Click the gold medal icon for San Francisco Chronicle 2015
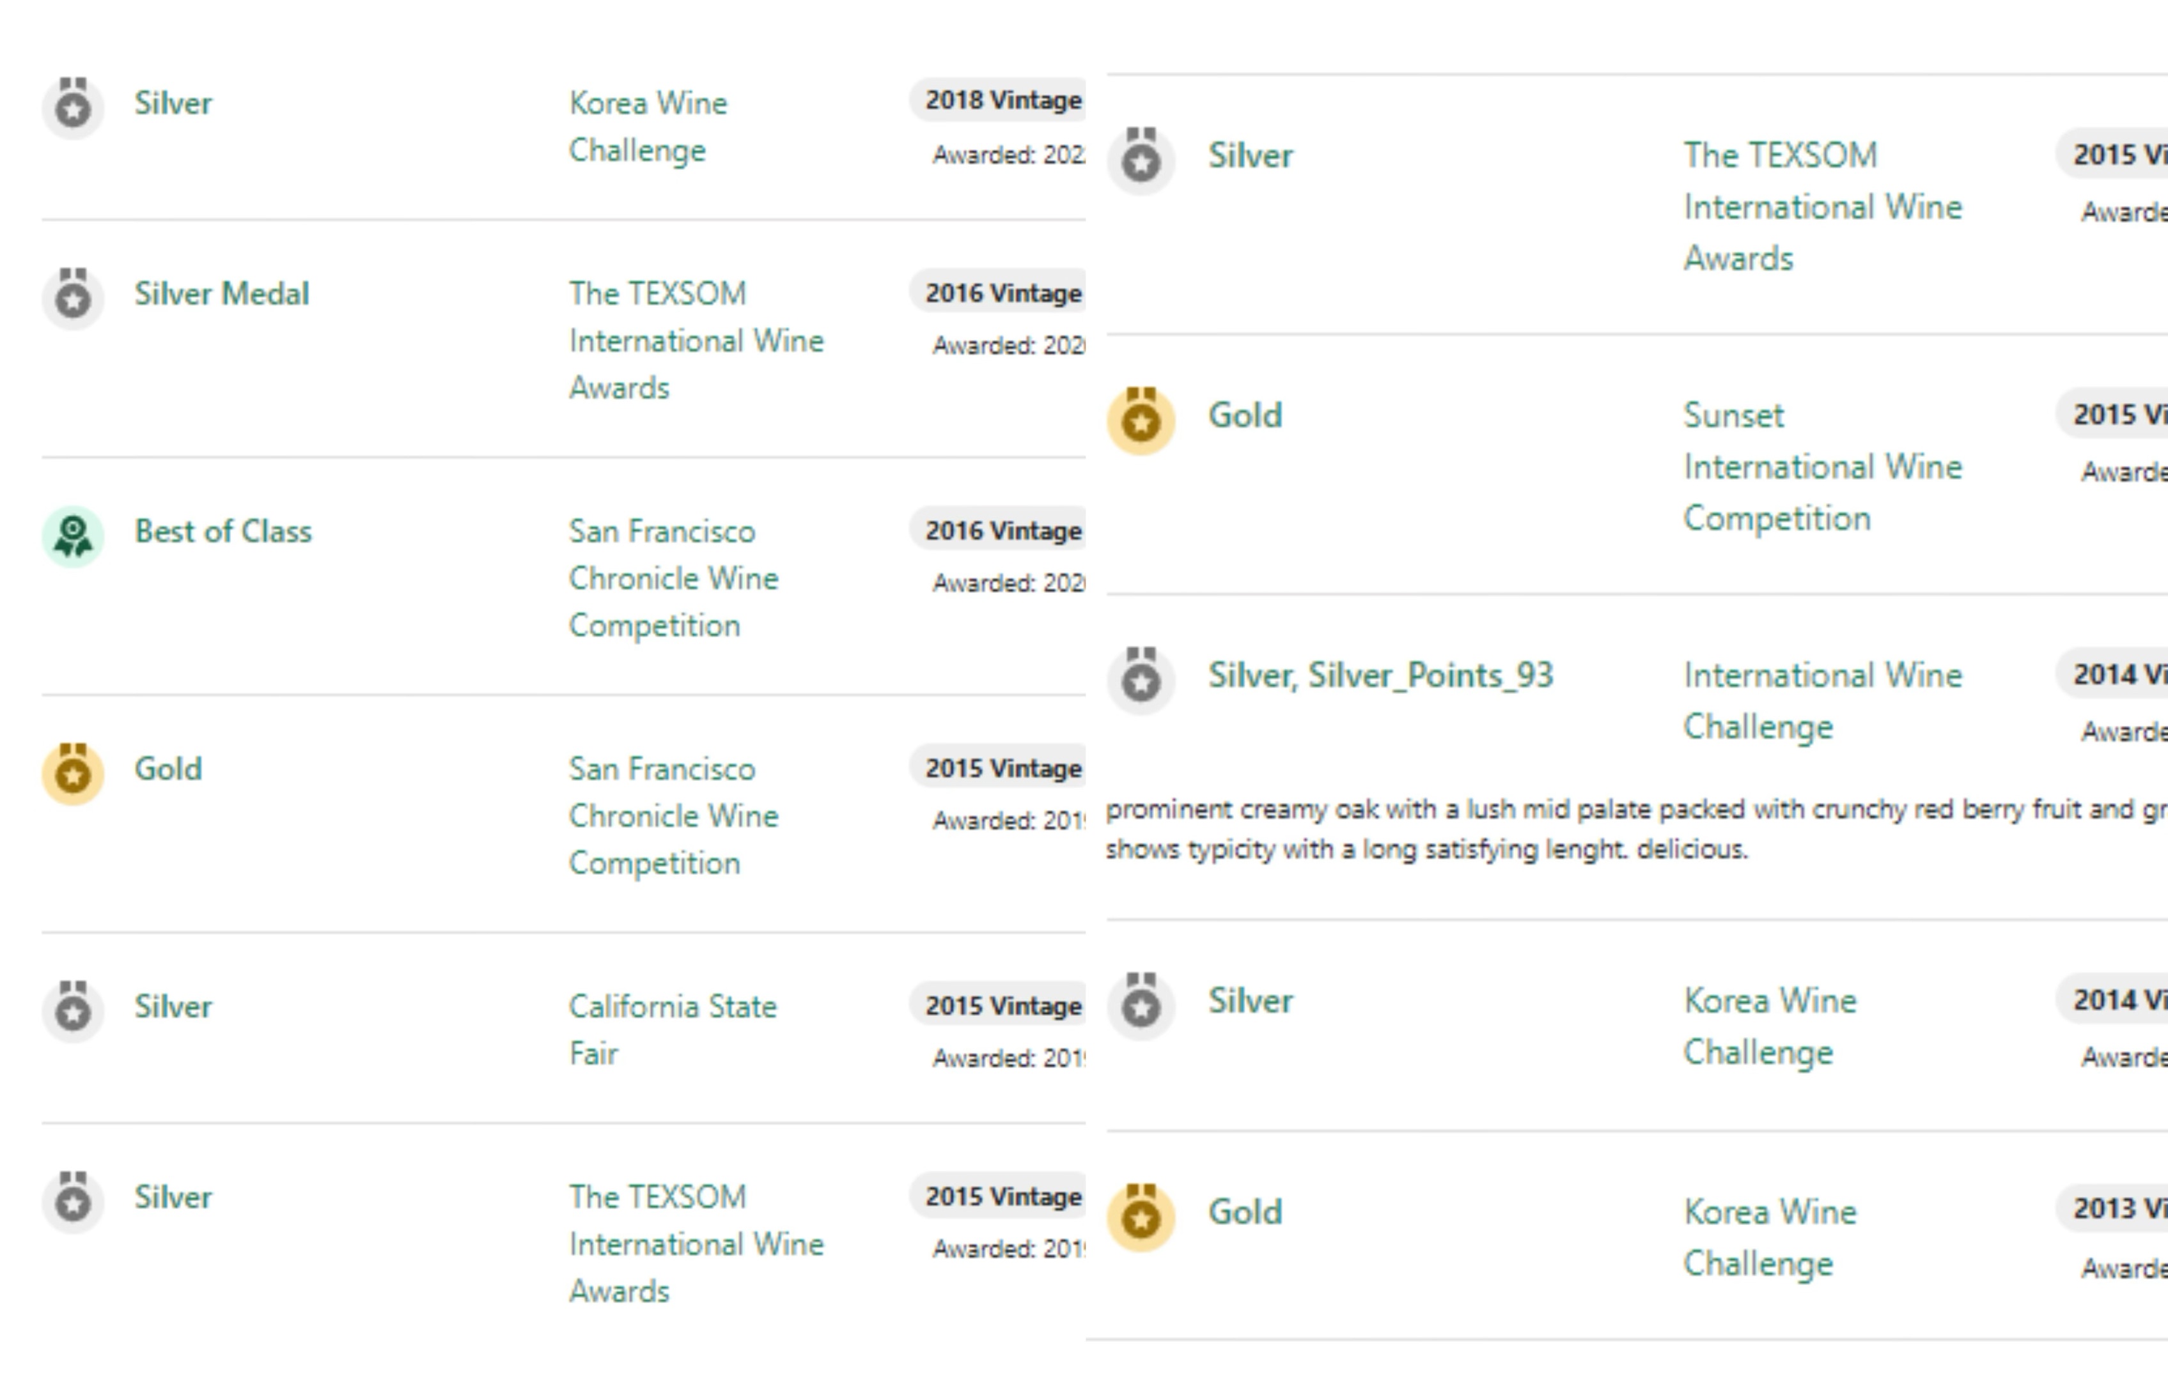This screenshot has height=1379, width=2168. [73, 773]
